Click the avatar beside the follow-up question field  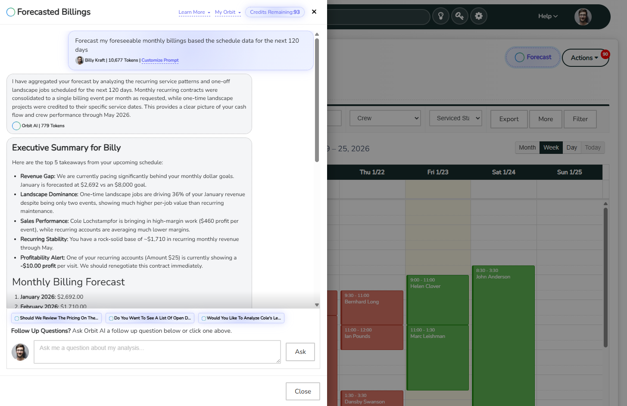click(x=20, y=352)
